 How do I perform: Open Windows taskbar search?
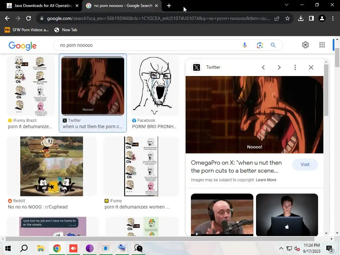(x=24, y=248)
